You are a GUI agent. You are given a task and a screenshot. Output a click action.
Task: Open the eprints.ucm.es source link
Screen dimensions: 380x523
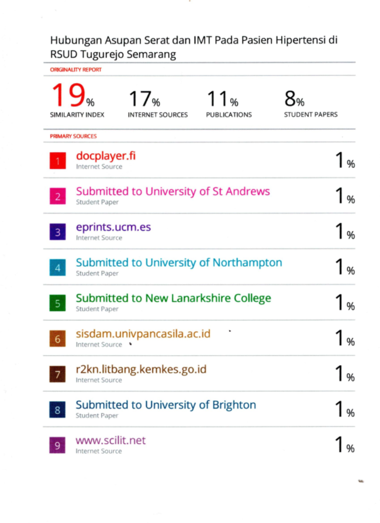tap(113, 228)
